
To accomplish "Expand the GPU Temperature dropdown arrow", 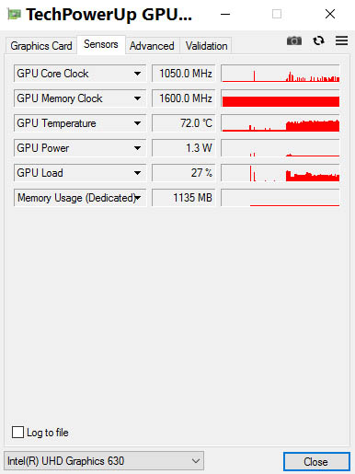I will tap(137, 123).
